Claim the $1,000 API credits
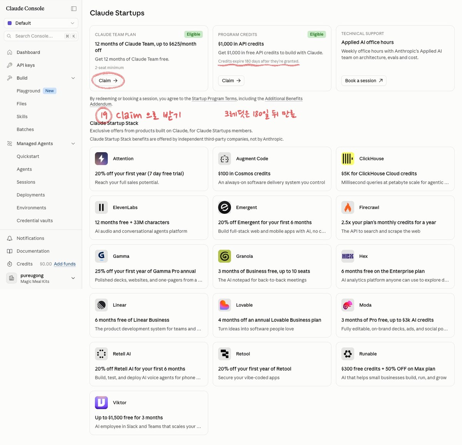 click(231, 81)
